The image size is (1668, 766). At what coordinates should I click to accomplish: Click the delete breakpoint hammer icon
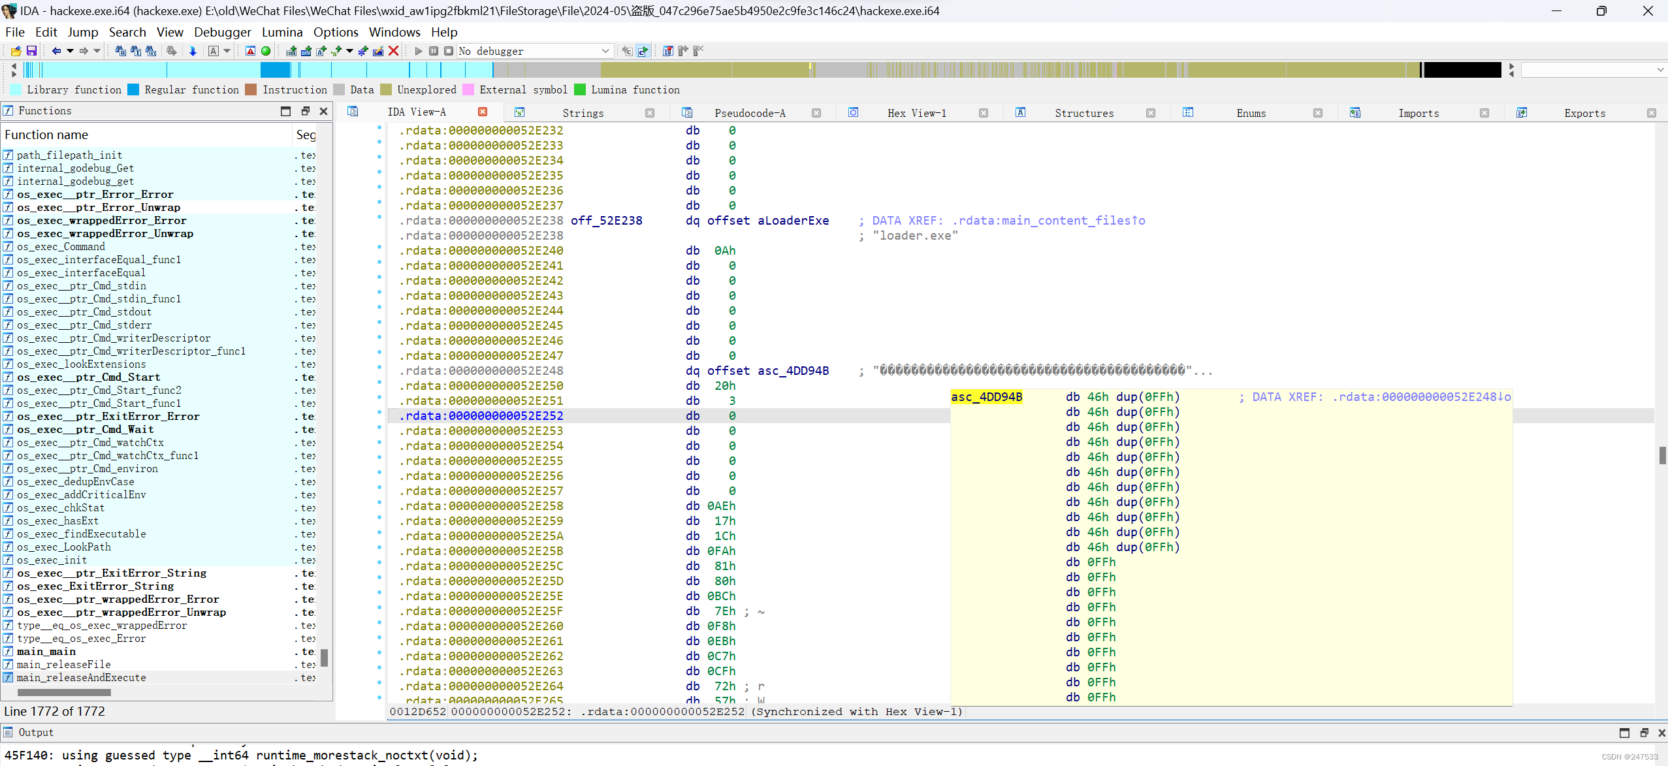click(698, 51)
